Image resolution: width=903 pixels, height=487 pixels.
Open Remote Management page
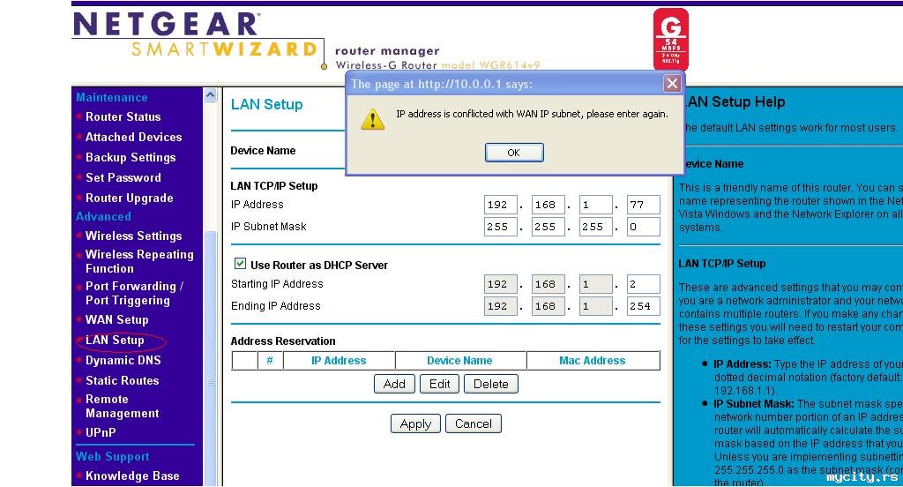pos(122,406)
